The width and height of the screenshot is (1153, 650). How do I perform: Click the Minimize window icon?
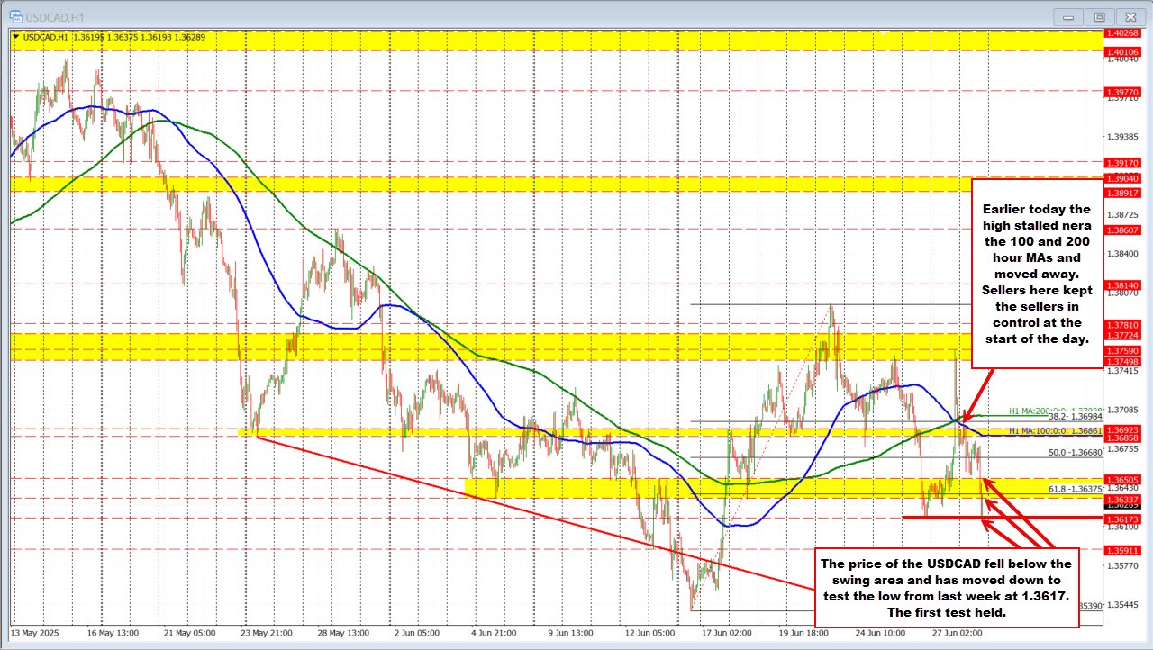coord(1067,15)
